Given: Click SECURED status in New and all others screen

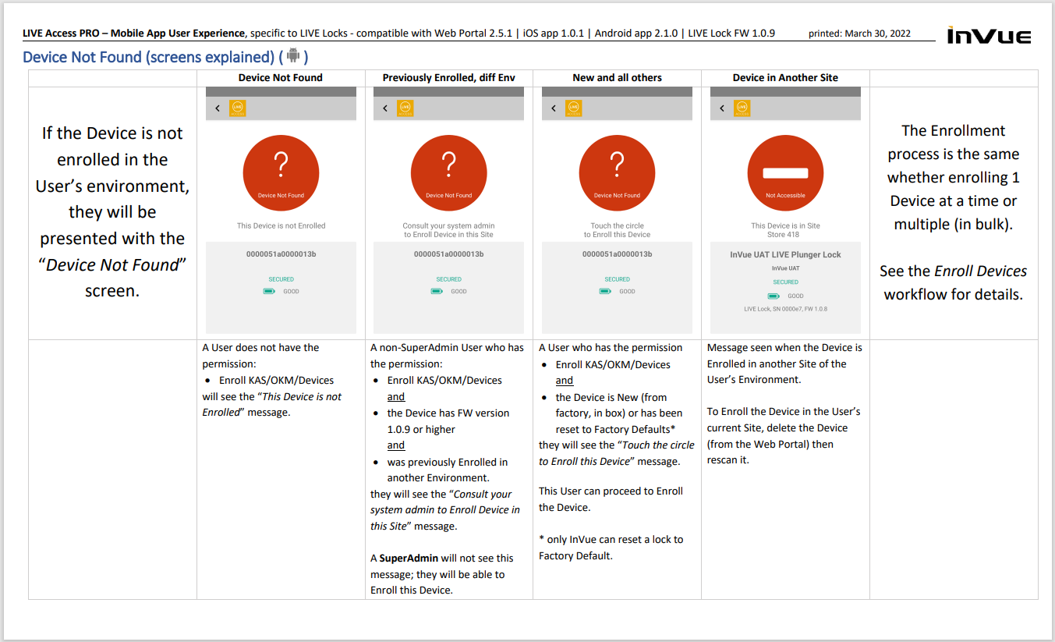Looking at the screenshot, I should click(x=618, y=279).
